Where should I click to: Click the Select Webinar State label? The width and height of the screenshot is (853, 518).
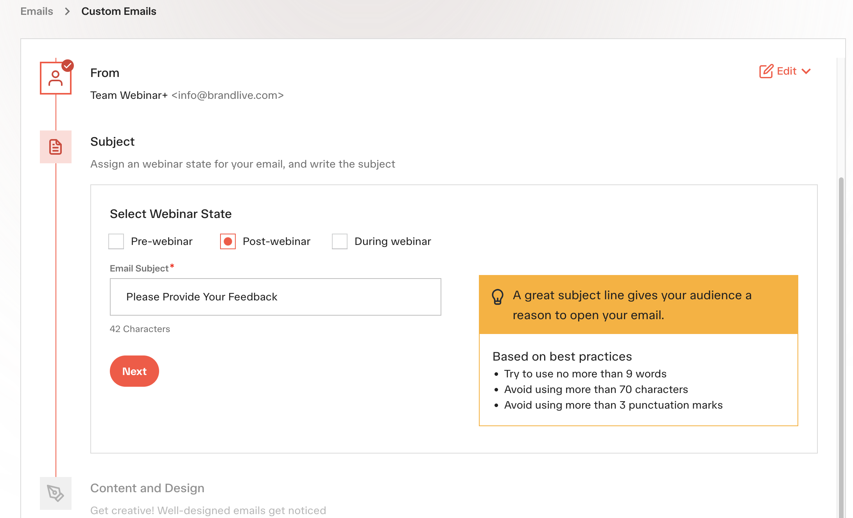[x=171, y=214]
